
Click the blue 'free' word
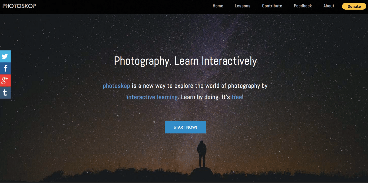[x=237, y=97]
